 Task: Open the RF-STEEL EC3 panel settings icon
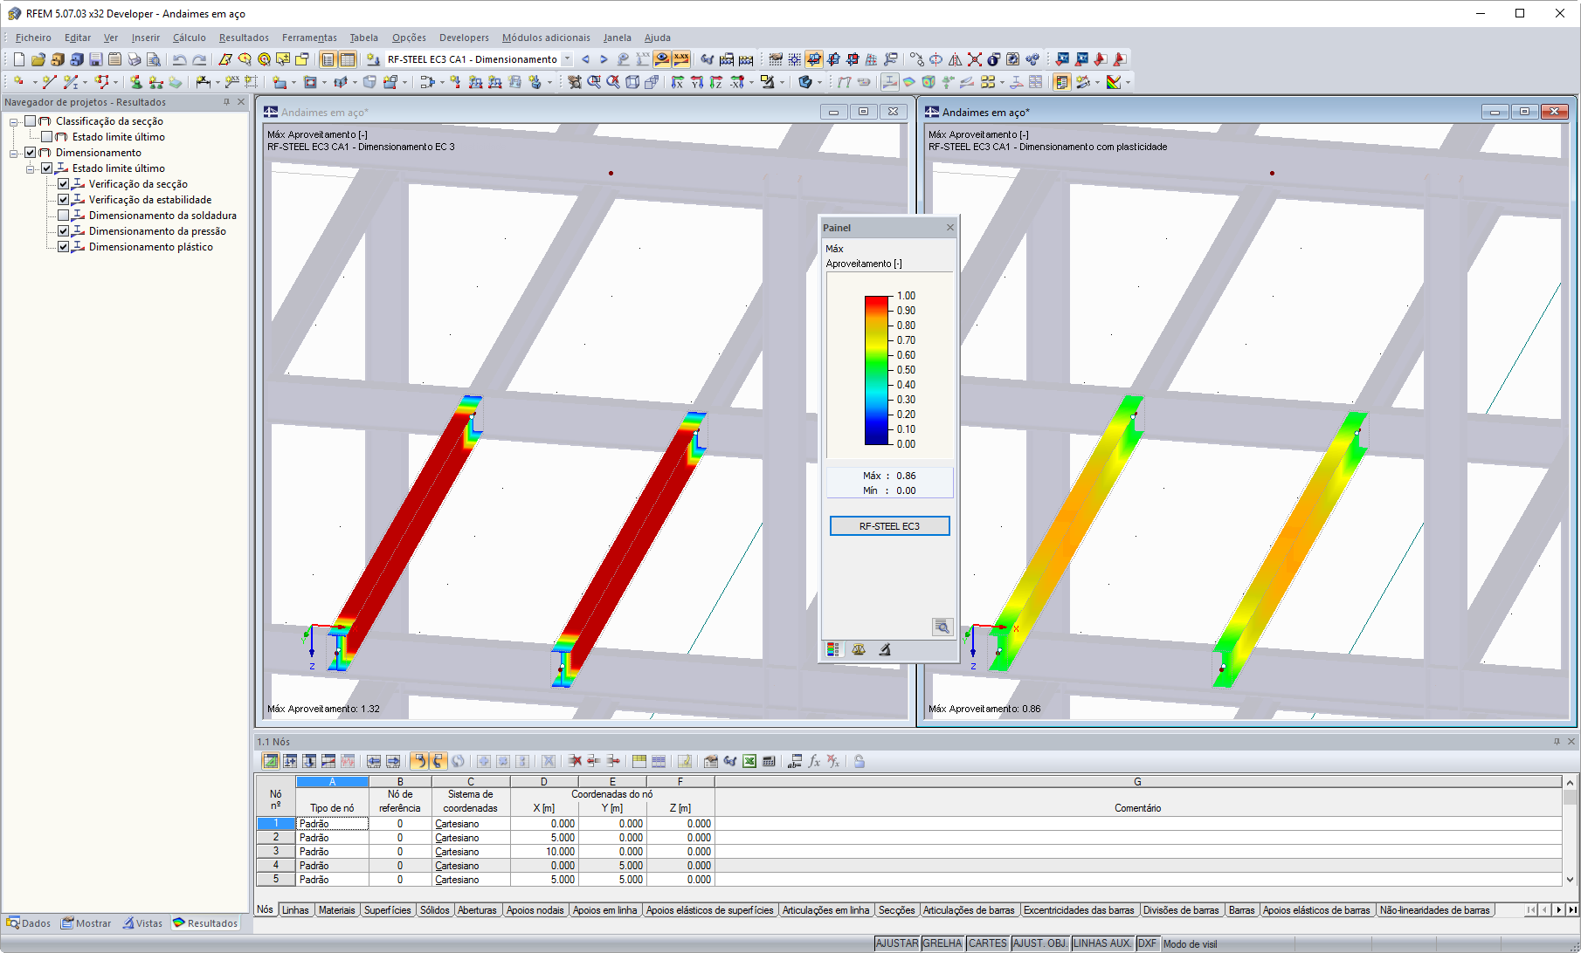pyautogui.click(x=942, y=626)
